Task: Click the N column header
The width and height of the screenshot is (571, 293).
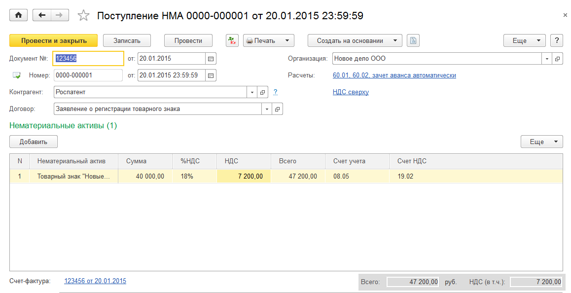Action: [x=20, y=161]
